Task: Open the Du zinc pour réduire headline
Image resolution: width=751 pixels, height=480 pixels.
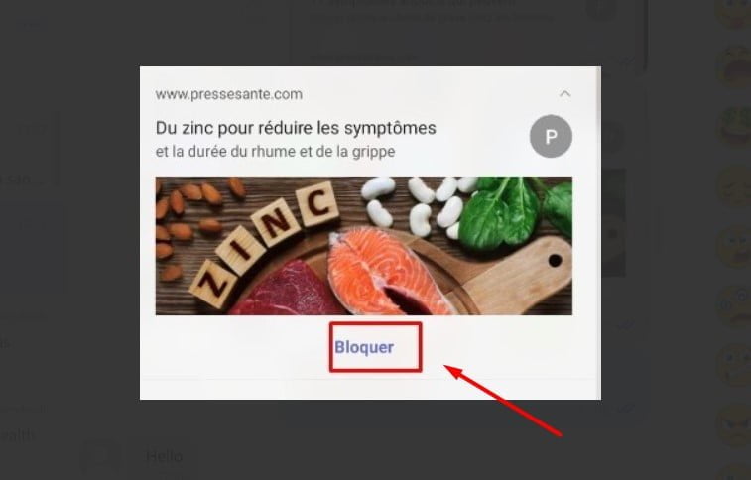Action: (296, 128)
